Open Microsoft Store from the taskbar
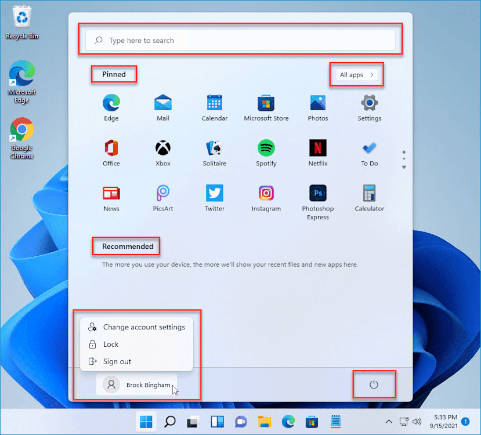 point(312,422)
